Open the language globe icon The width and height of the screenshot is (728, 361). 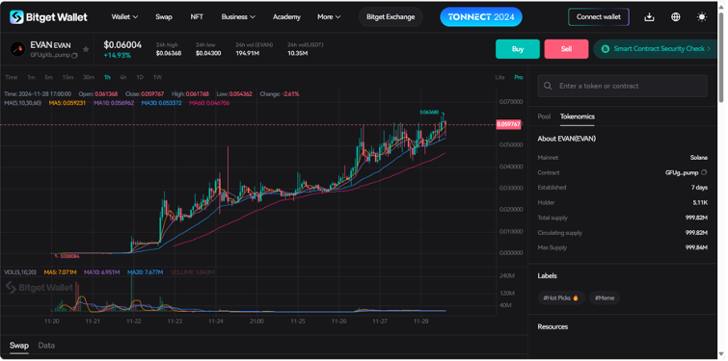click(x=676, y=17)
